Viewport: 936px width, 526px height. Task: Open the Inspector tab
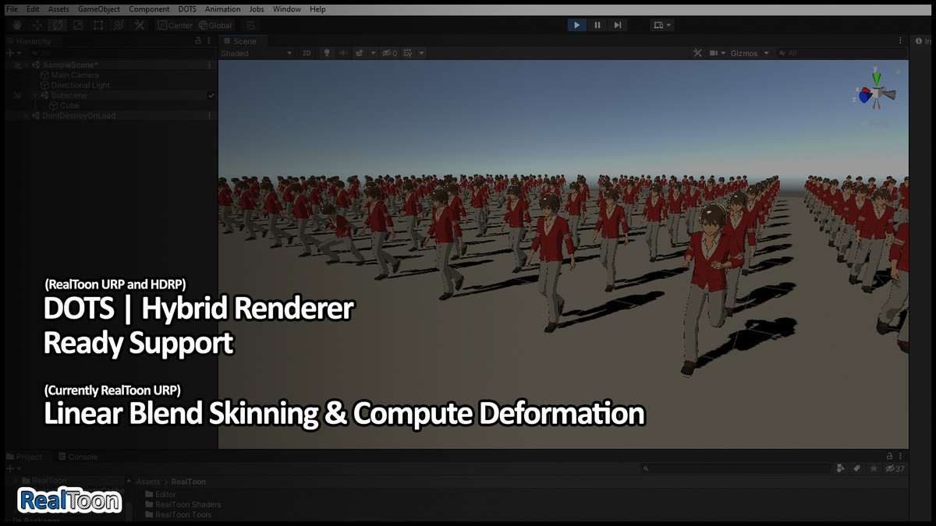[x=924, y=41]
